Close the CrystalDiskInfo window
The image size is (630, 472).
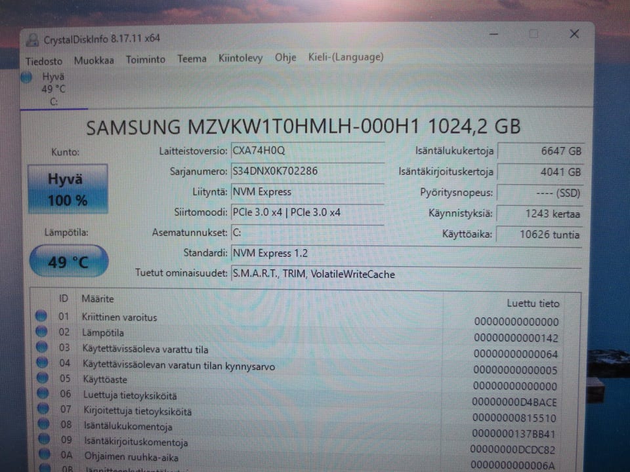point(575,34)
